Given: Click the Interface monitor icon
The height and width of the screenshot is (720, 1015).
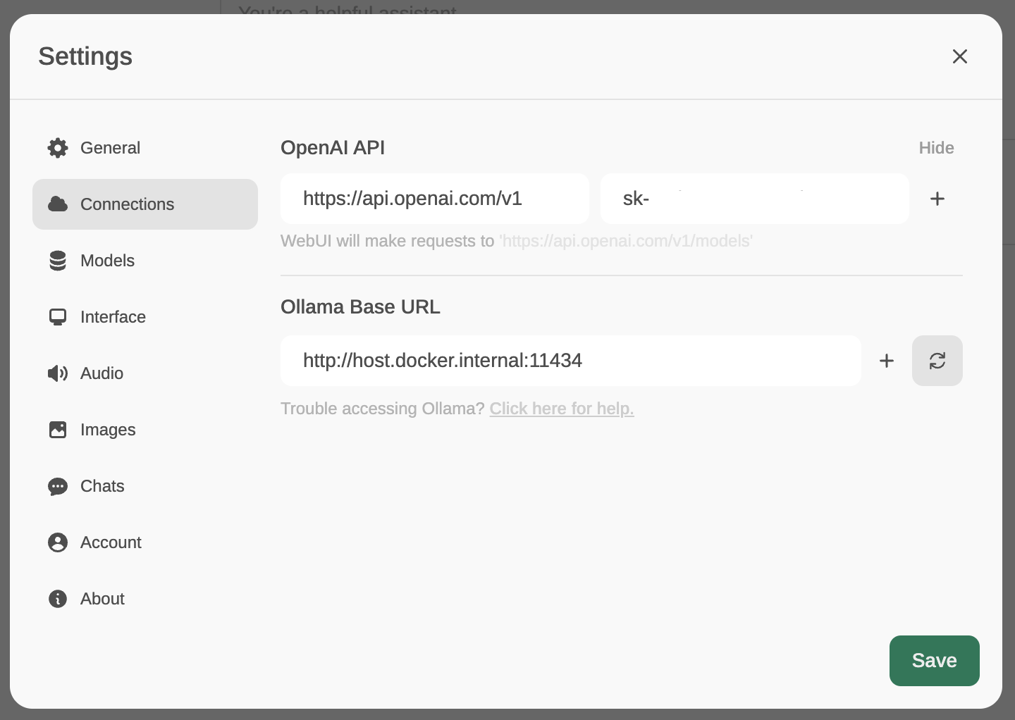Looking at the screenshot, I should [58, 317].
